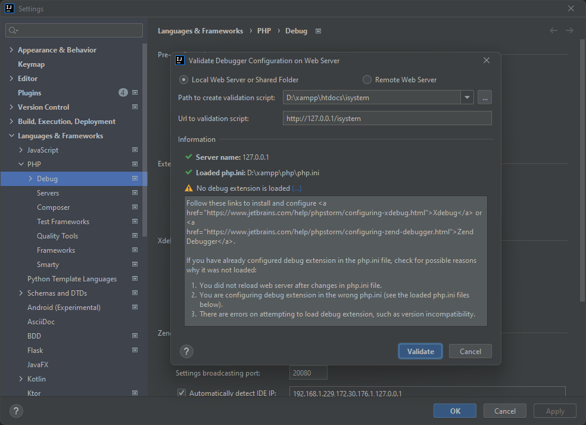This screenshot has width=586, height=425.
Task: Select the Local Web Server or Shared Folder option
Action: pos(185,80)
